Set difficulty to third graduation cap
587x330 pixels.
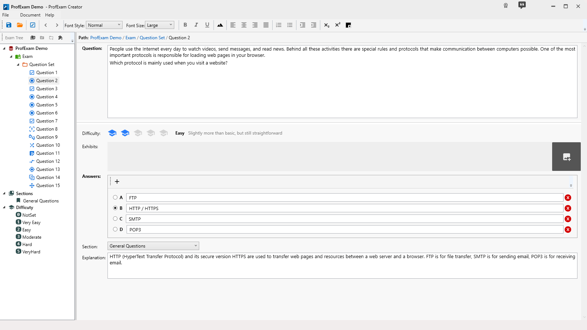coord(138,133)
